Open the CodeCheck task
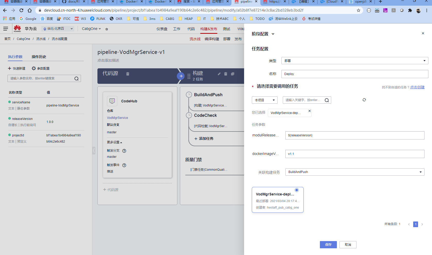This screenshot has width=432, height=255. (205, 116)
